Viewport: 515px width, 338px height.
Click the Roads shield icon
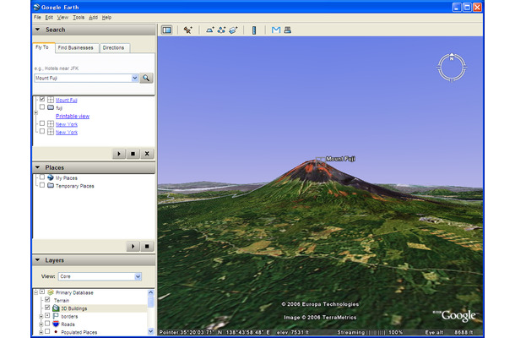click(x=56, y=324)
